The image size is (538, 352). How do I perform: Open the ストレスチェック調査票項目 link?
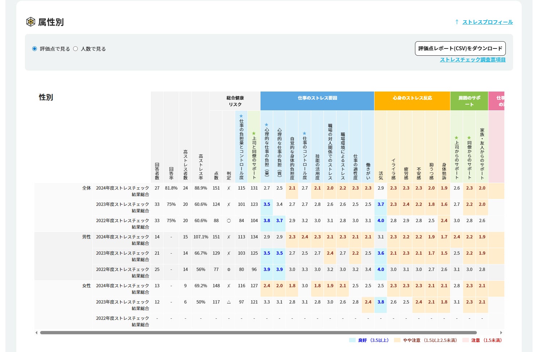(x=473, y=60)
